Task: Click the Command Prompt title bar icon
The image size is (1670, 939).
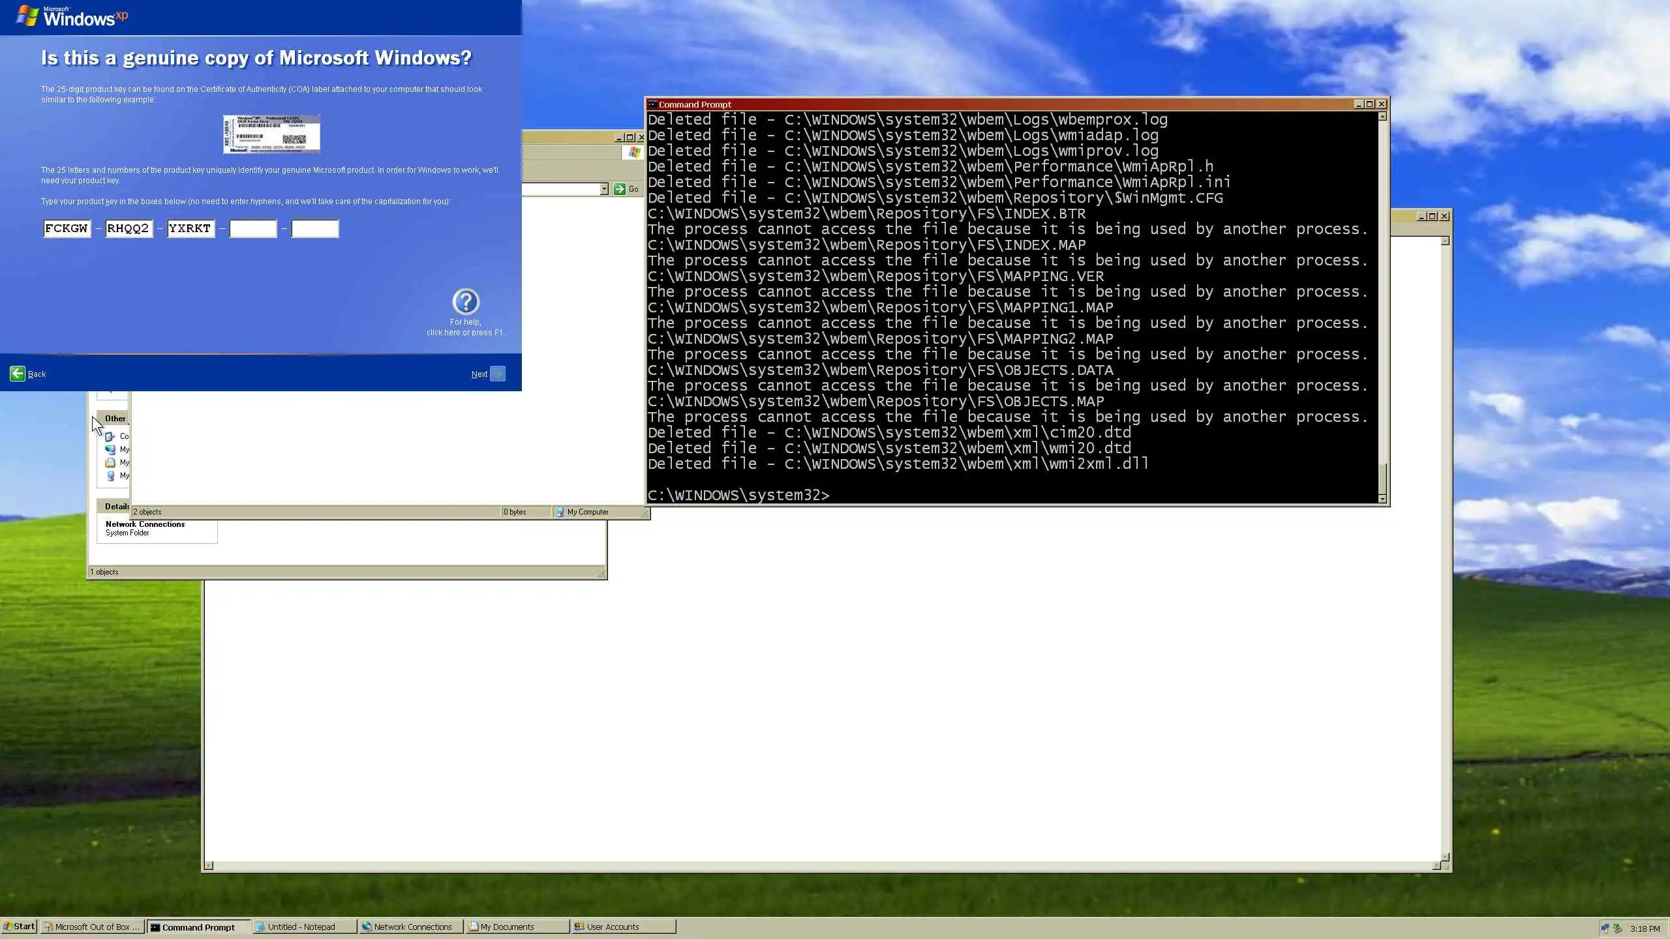Action: click(652, 104)
